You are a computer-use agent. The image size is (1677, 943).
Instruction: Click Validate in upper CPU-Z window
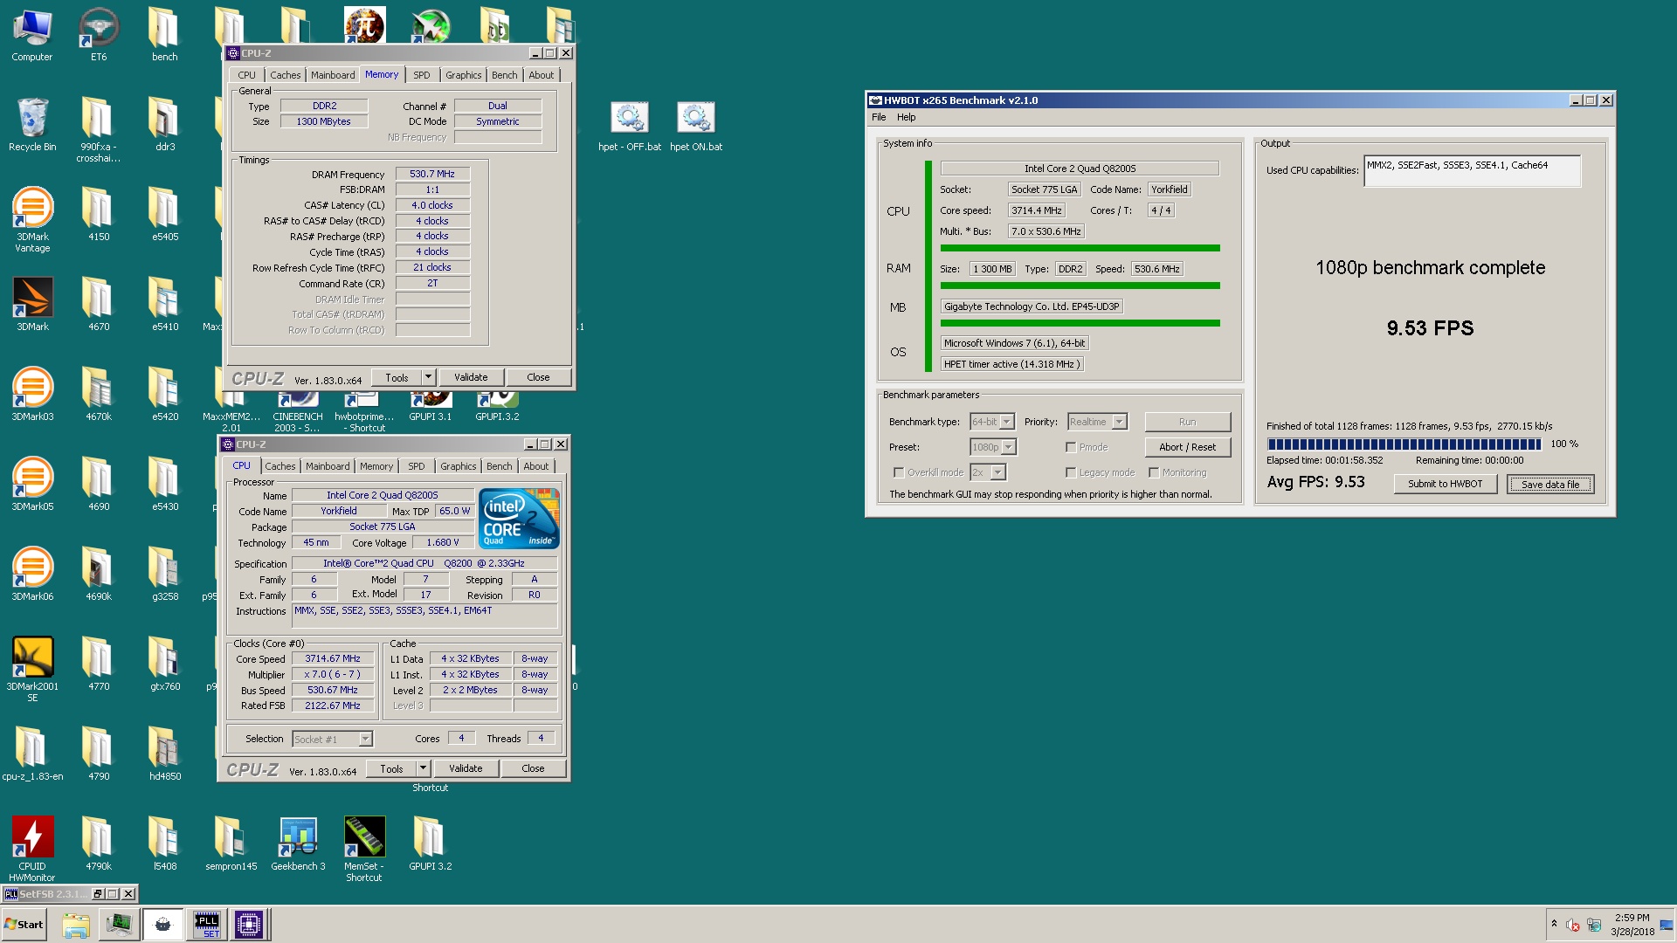coord(471,377)
